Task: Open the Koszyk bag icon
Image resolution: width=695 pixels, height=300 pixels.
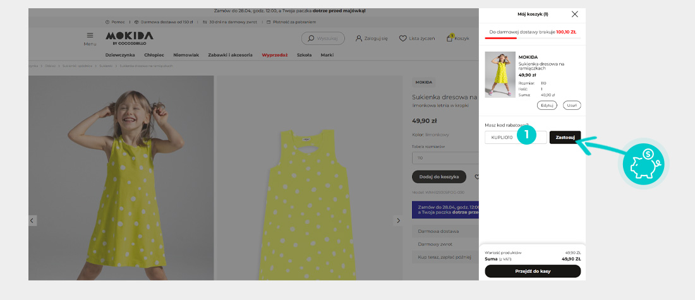Action: [x=449, y=38]
